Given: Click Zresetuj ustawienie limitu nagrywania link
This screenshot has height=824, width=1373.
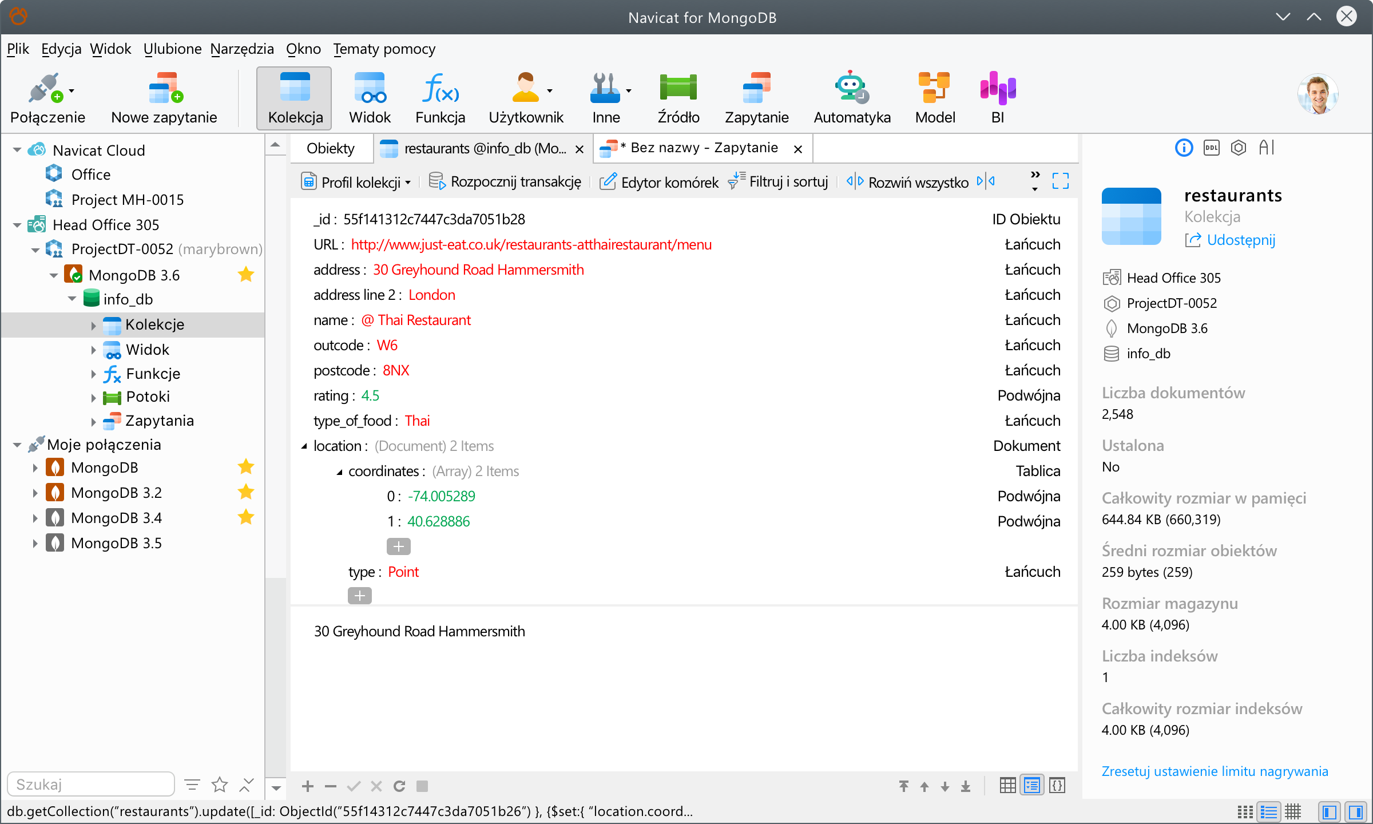Looking at the screenshot, I should coord(1215,771).
